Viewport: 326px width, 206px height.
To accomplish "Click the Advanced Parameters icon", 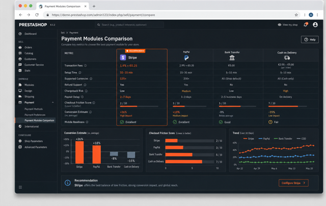I will pos(20,147).
